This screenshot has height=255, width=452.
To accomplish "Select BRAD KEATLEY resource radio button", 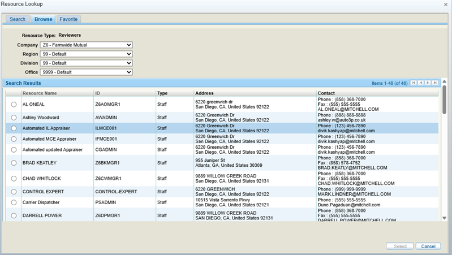I will [x=14, y=164].
